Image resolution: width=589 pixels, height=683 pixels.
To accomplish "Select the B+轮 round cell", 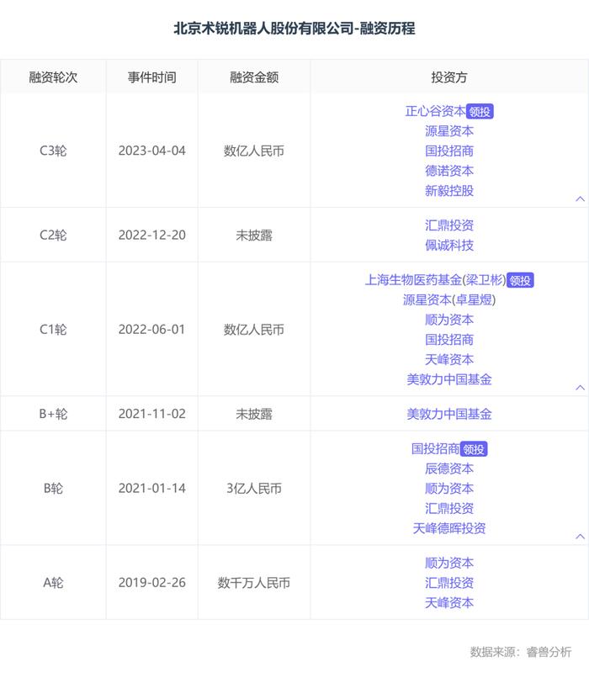I will (x=53, y=414).
